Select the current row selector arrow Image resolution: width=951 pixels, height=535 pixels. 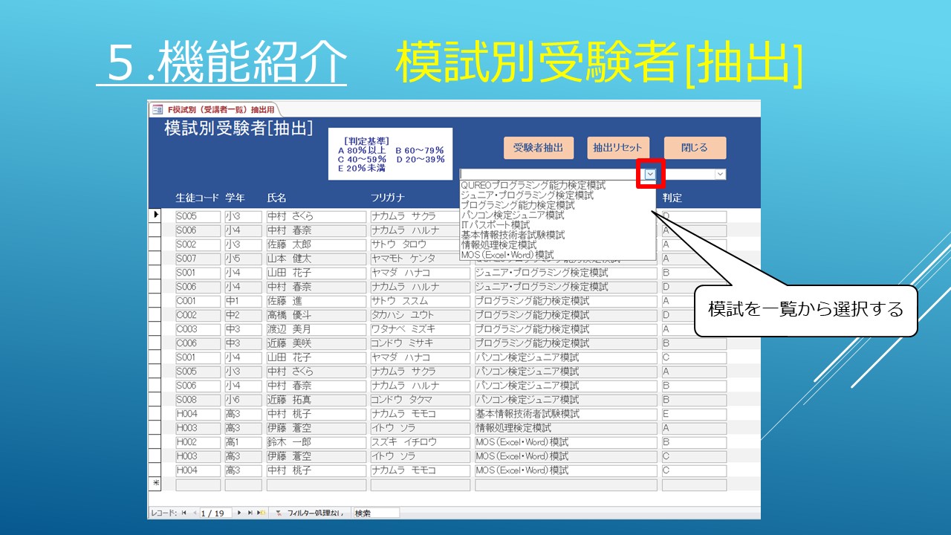pyautogui.click(x=156, y=215)
